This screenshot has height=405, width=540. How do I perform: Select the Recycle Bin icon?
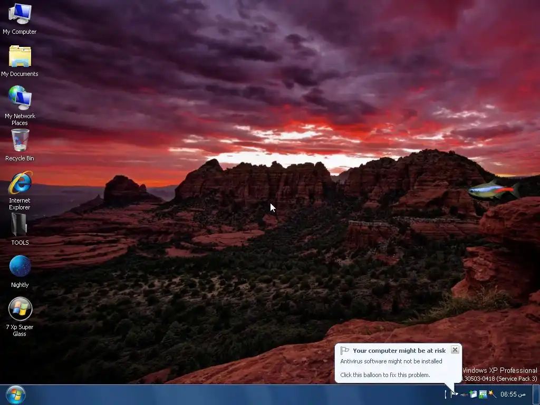coord(20,140)
